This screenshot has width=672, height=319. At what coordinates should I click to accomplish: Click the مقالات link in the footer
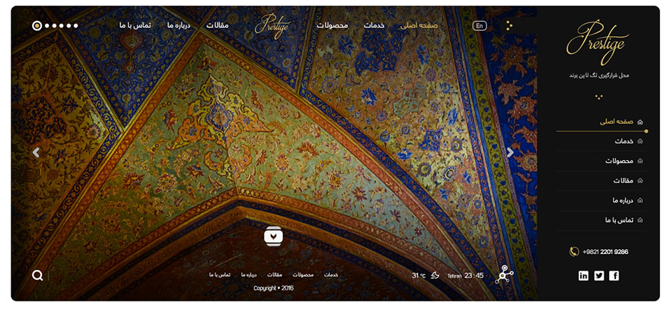tap(274, 275)
